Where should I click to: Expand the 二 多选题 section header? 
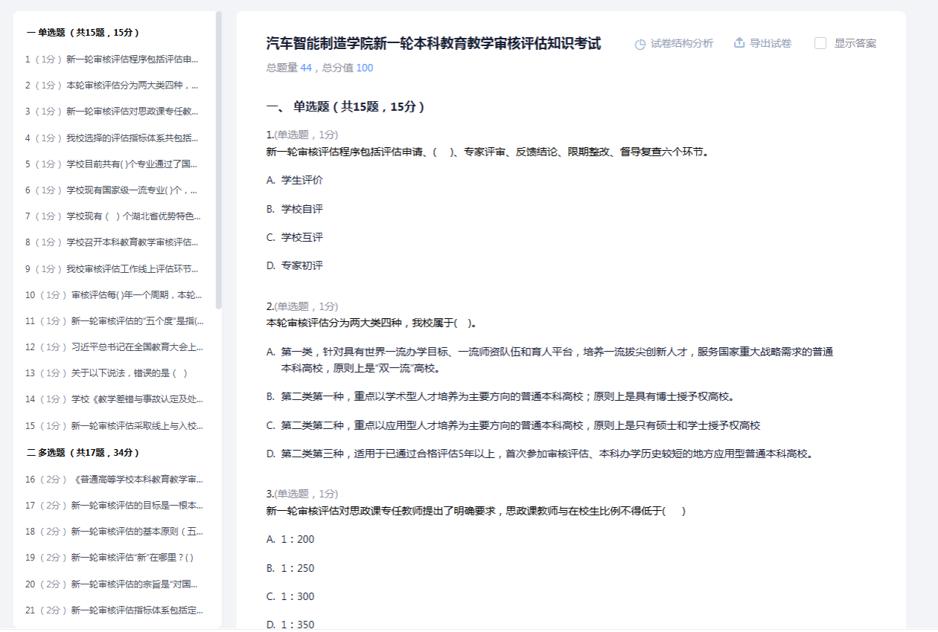pyautogui.click(x=83, y=453)
